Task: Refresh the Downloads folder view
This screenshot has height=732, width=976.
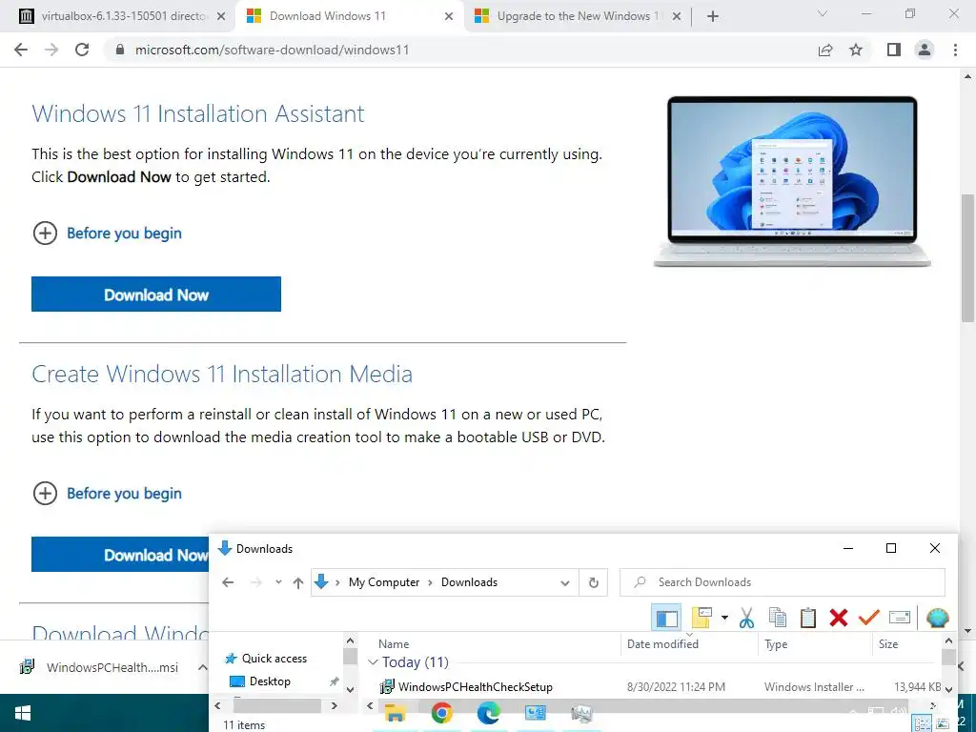Action: [x=594, y=582]
